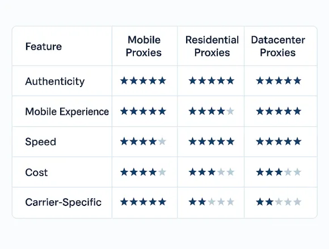Click the Feature column header

[x=44, y=46]
